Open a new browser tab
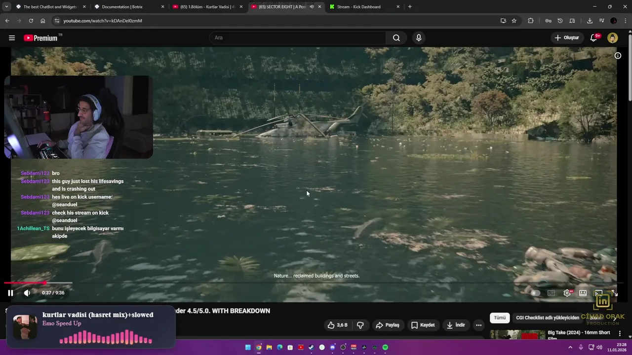The image size is (632, 355). (x=410, y=7)
